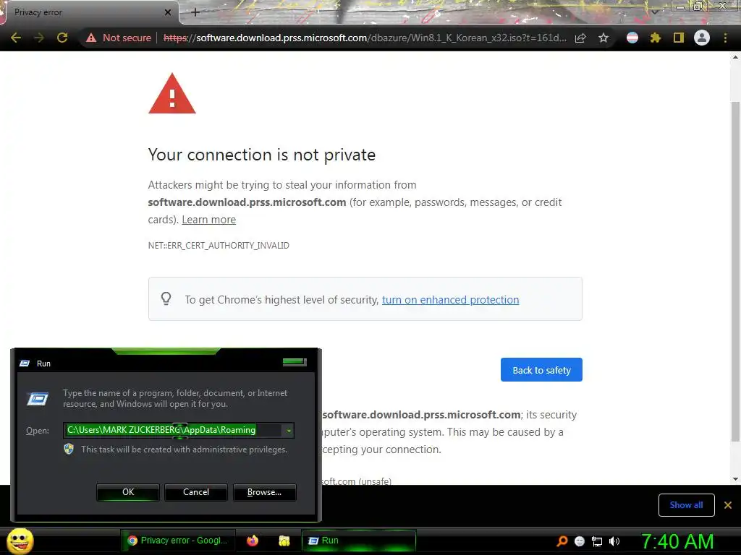Click the page vertical scrollbar
741x555 pixels.
(735, 272)
